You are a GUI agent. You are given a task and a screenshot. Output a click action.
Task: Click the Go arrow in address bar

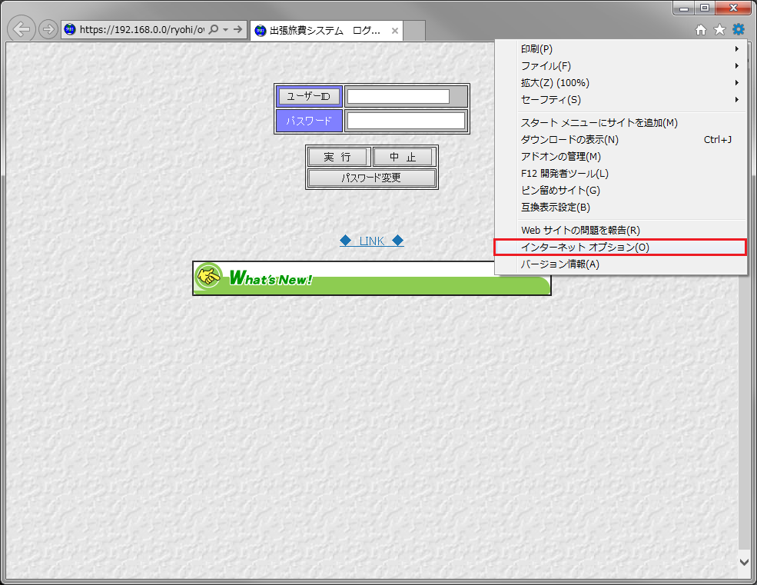pos(237,29)
